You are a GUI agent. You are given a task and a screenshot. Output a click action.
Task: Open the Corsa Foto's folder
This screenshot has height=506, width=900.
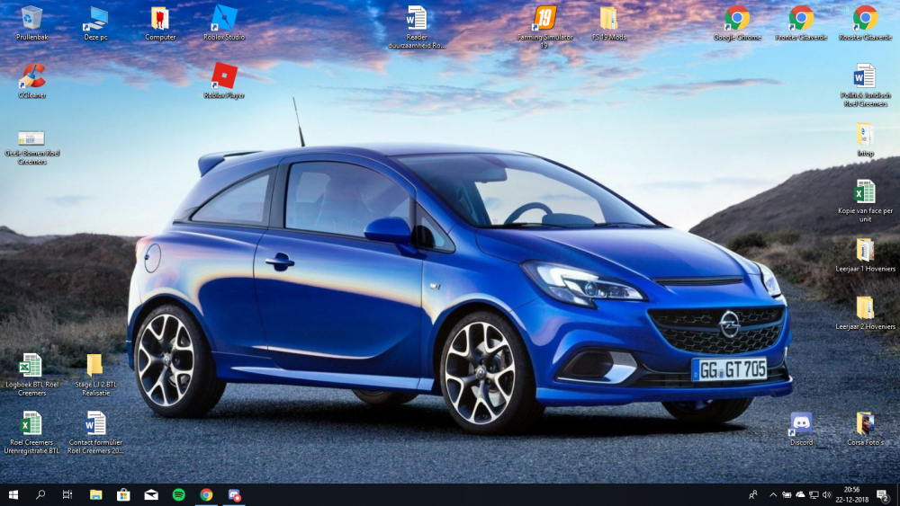pos(865,429)
